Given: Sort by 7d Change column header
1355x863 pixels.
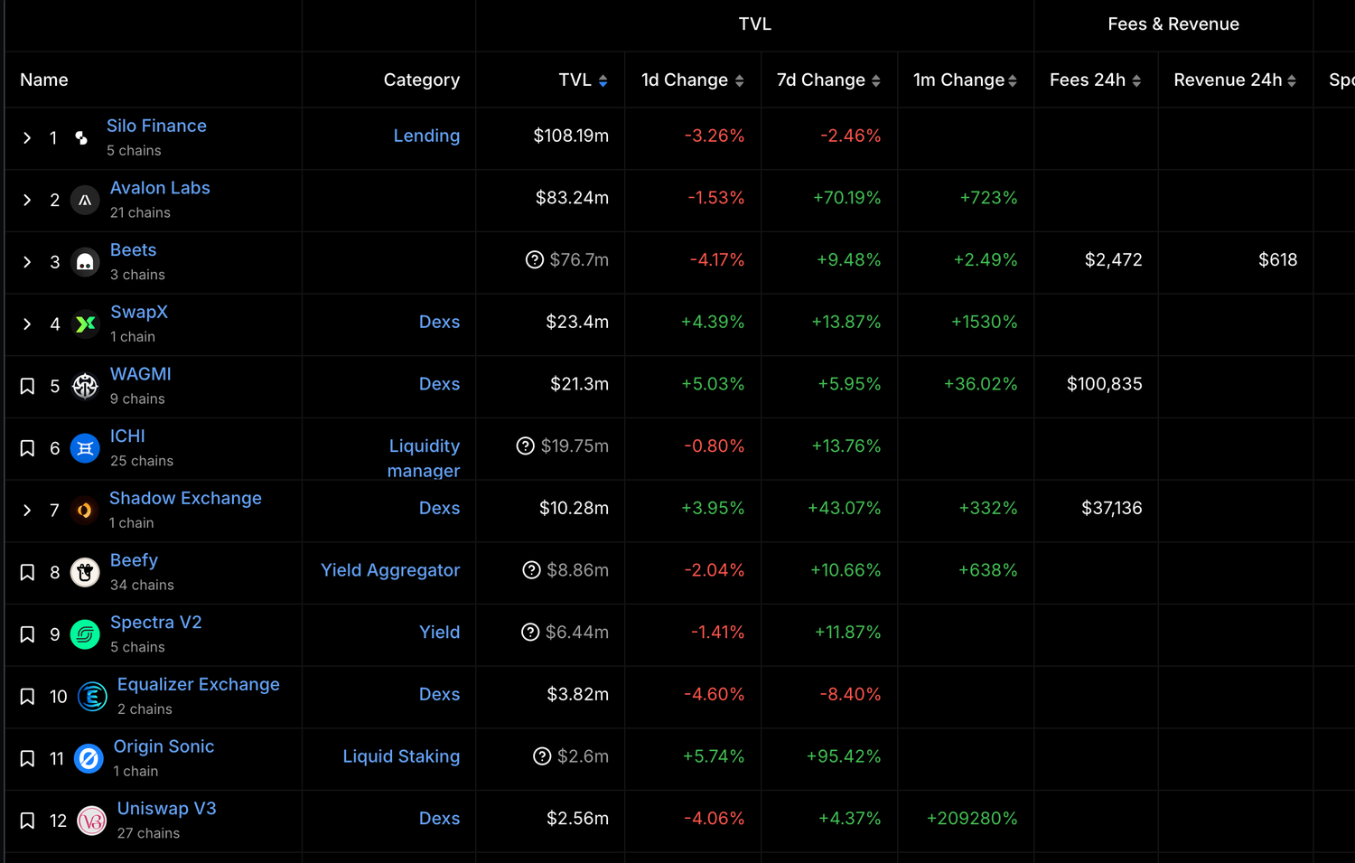Looking at the screenshot, I should pos(828,80).
